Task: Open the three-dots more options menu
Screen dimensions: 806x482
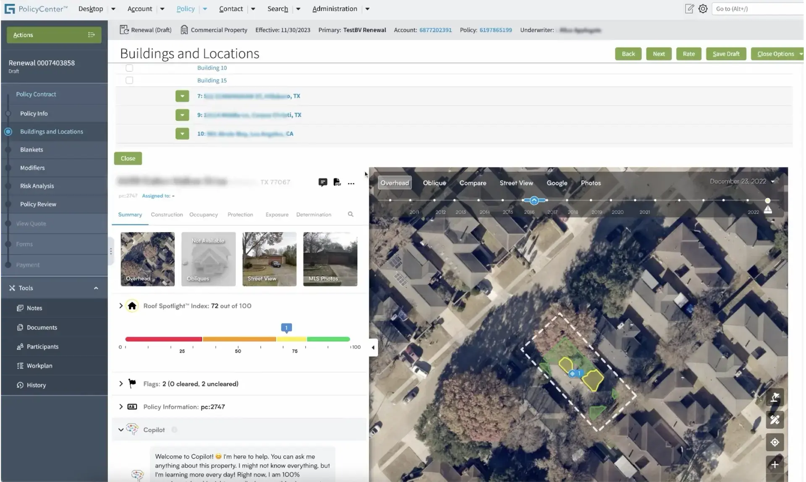Action: click(x=351, y=183)
